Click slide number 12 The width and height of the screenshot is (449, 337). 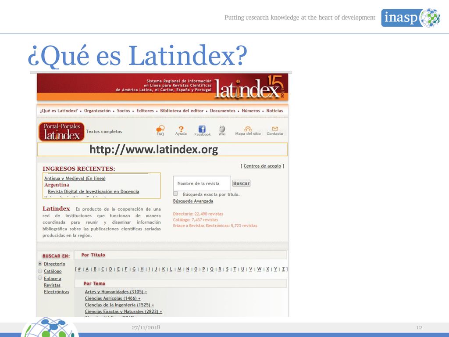pos(419,327)
